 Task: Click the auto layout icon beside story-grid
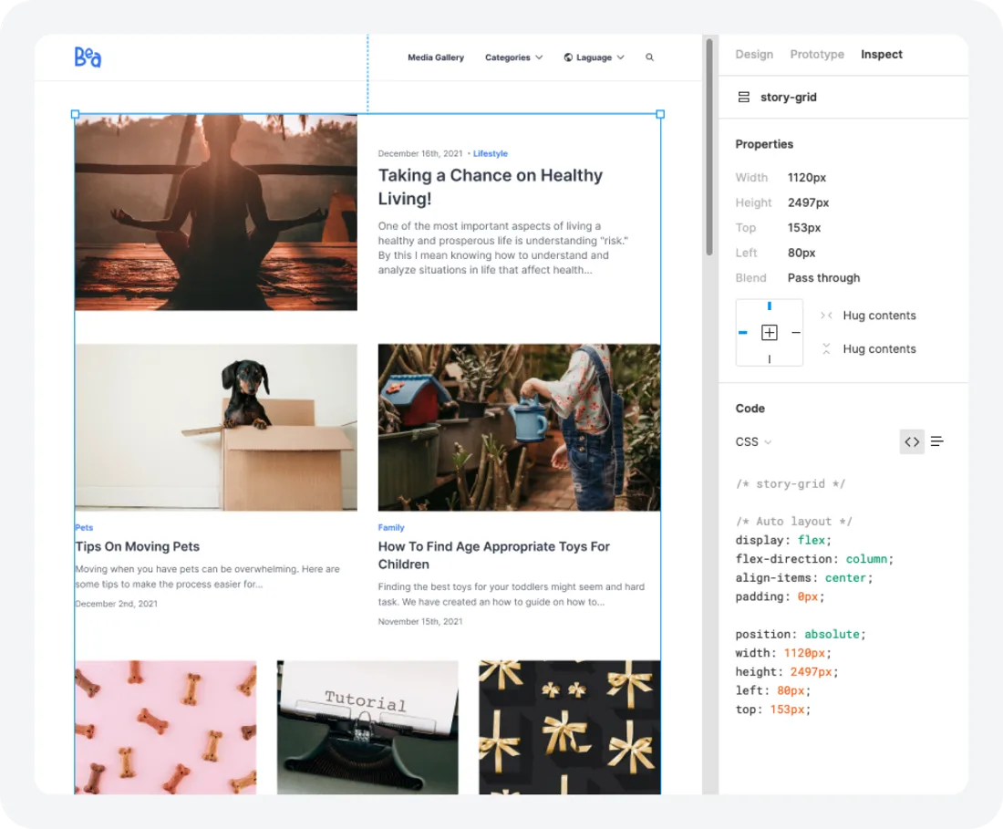pos(743,98)
